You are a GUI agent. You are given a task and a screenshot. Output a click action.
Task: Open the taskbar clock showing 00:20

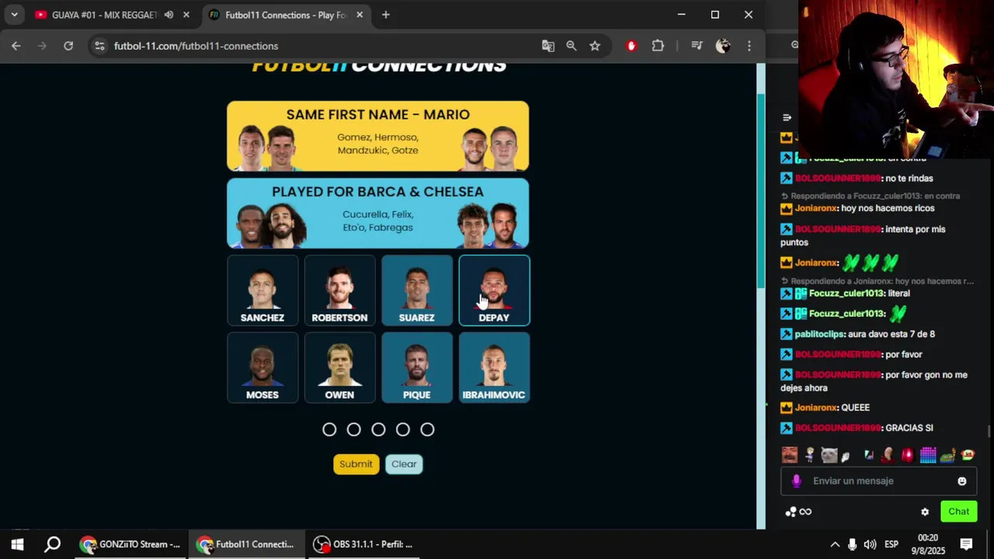[x=928, y=544]
